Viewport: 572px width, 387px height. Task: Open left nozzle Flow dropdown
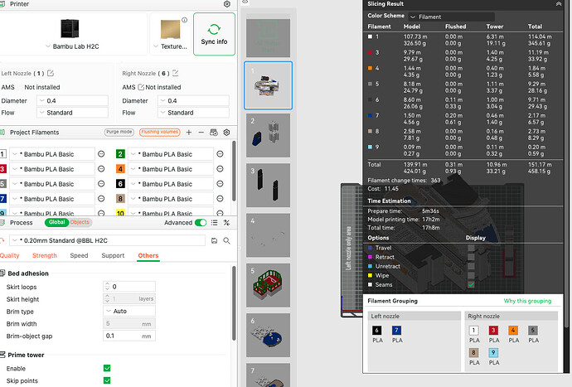[72, 113]
